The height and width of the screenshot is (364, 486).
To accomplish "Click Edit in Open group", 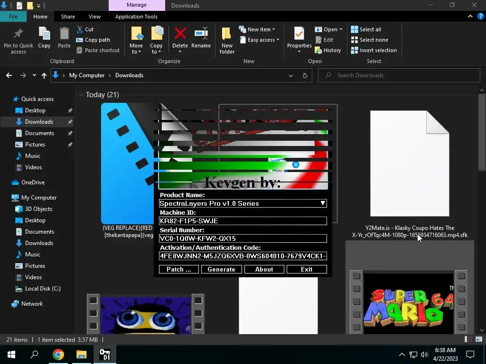I will (324, 40).
